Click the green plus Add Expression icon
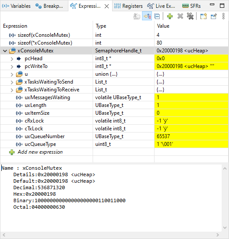The height and width of the screenshot is (239, 229). [170, 16]
